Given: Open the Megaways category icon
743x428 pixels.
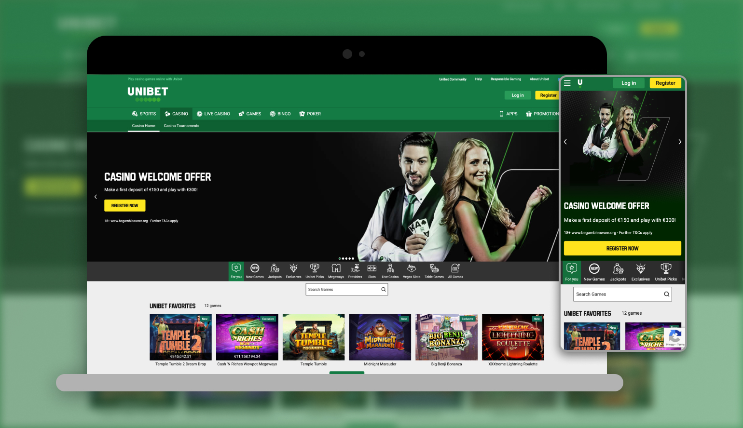Looking at the screenshot, I should coord(336,271).
